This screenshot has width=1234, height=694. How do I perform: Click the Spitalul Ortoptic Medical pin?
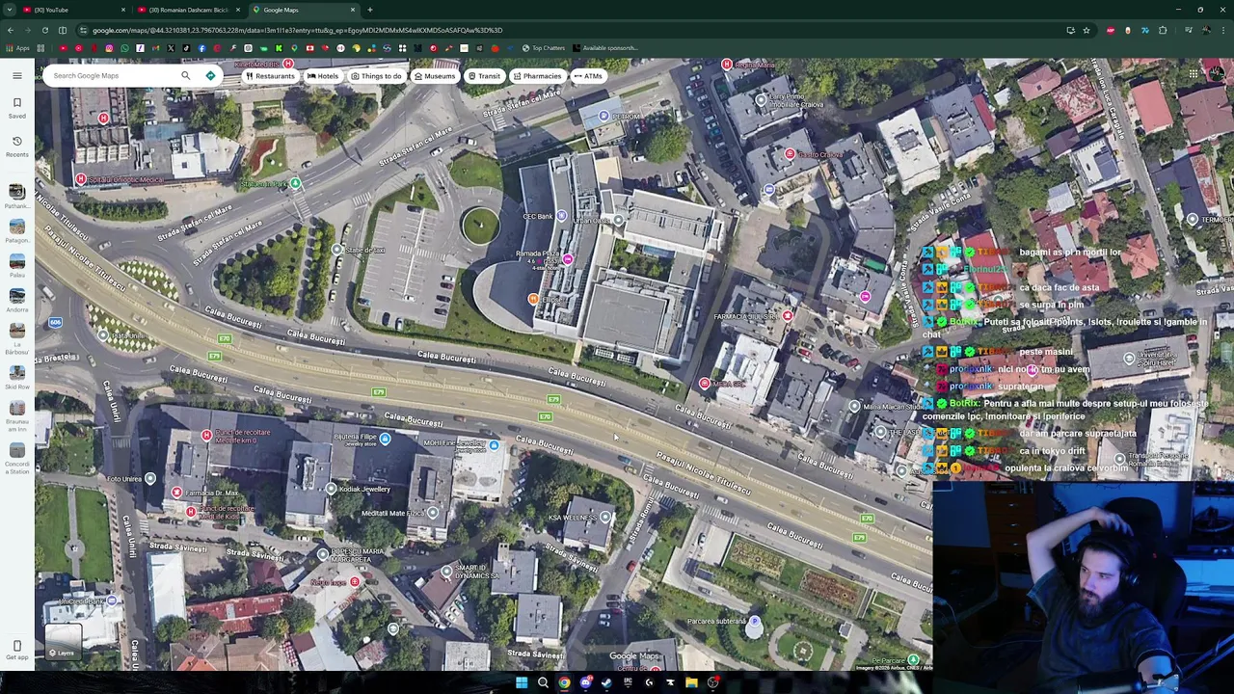[x=81, y=179]
